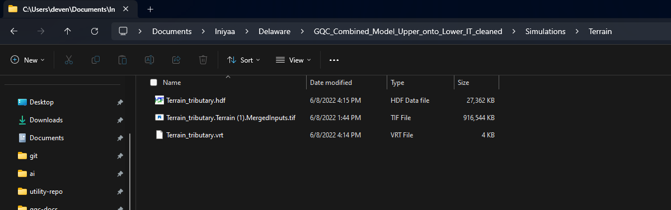Expand chevron after Iniyaa breadcrumb
Image resolution: width=671 pixels, height=210 pixels.
pos(247,32)
